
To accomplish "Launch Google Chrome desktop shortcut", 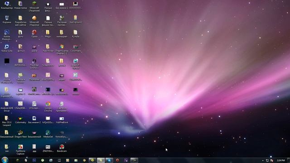I will click(48, 107).
